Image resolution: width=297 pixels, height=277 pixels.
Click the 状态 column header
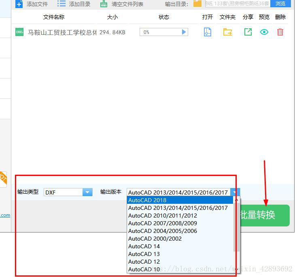[163, 17]
